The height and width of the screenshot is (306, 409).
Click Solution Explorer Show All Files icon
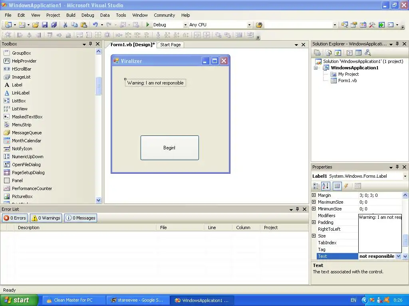pyautogui.click(x=328, y=53)
